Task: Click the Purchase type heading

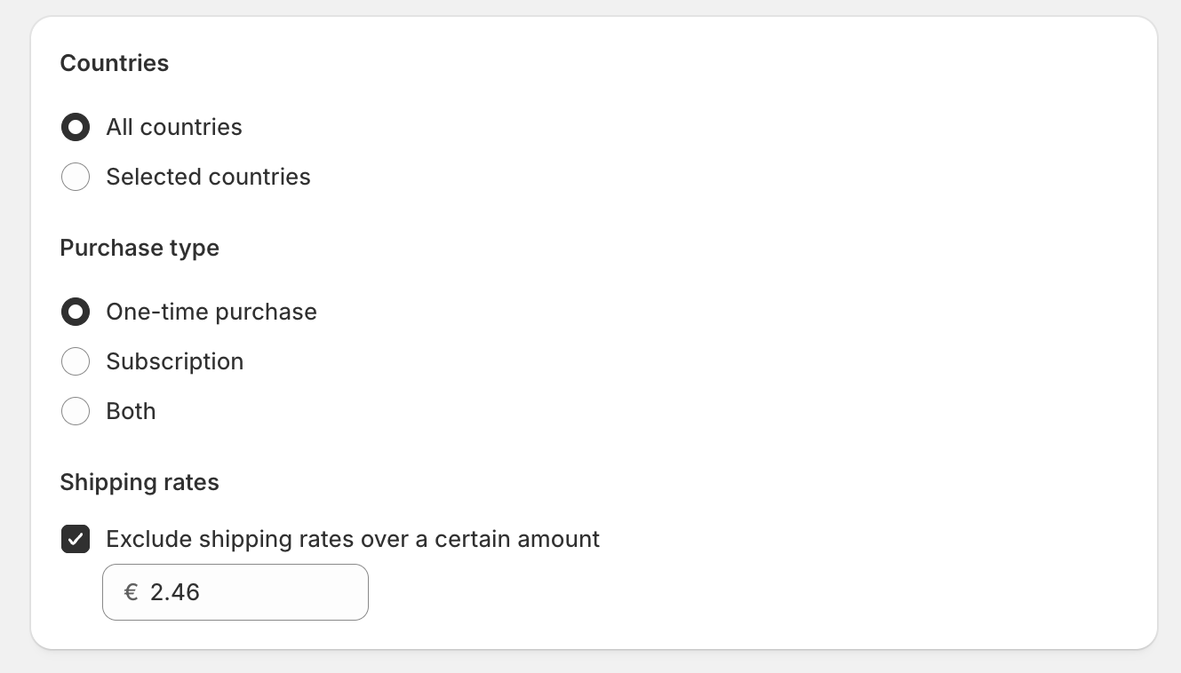Action: (140, 248)
